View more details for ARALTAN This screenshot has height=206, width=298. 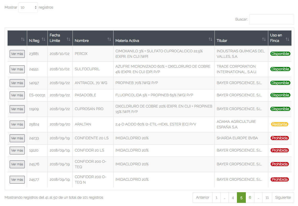click(x=17, y=124)
